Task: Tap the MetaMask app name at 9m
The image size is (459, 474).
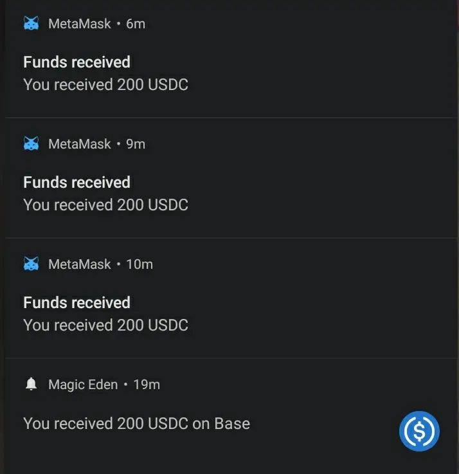Action: [x=80, y=144]
